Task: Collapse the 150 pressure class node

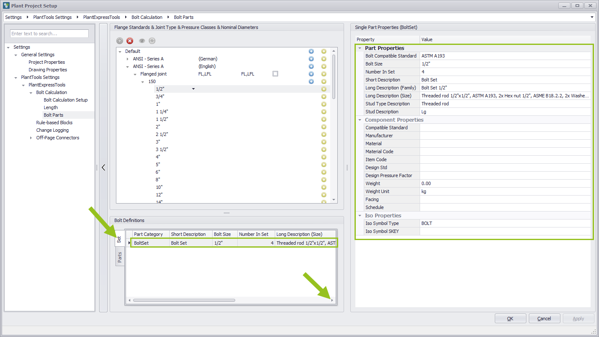Action: 143,81
